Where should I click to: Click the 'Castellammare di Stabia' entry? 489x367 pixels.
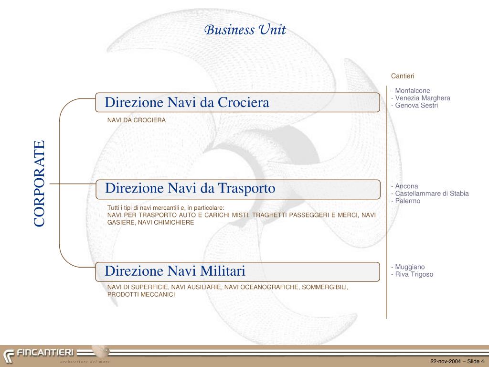coord(430,194)
